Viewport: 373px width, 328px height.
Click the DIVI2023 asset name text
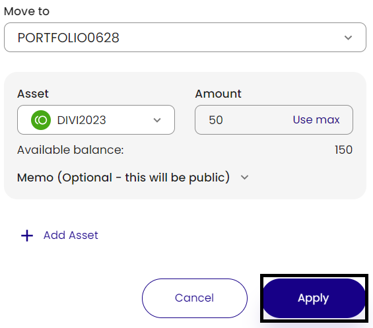point(82,120)
